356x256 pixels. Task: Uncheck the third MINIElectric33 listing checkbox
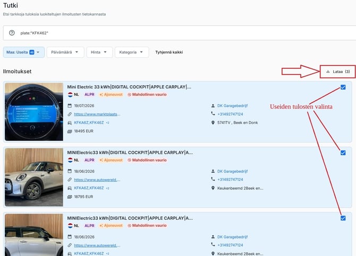click(x=343, y=218)
